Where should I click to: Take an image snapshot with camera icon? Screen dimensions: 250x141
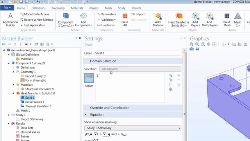click(x=191, y=49)
